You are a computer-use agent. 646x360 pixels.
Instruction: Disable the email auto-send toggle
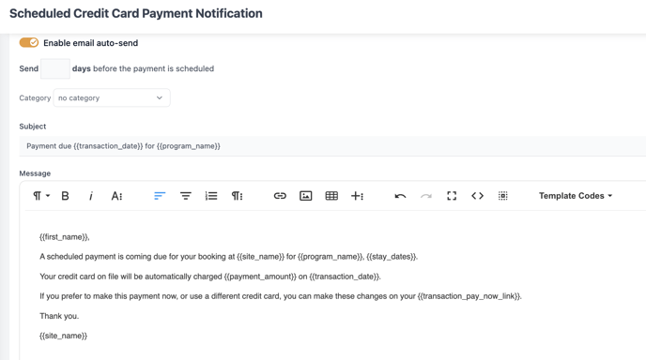pyautogui.click(x=29, y=43)
